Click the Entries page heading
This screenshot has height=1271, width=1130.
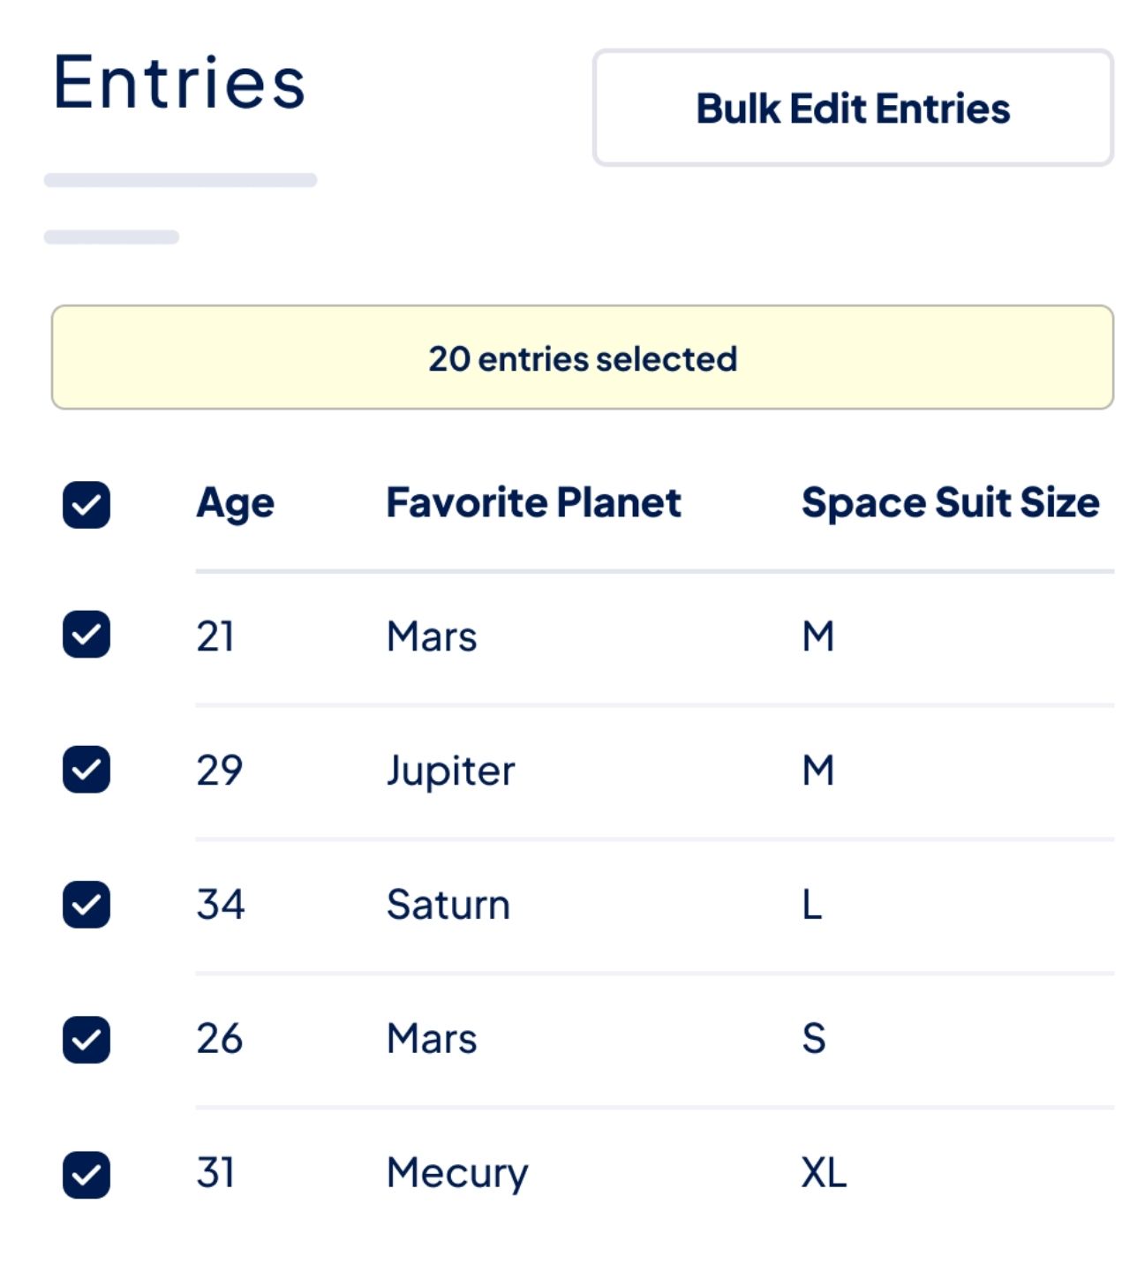coord(179,83)
